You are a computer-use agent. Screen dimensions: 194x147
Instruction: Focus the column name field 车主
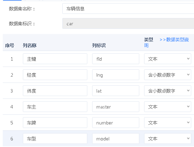[55, 107]
